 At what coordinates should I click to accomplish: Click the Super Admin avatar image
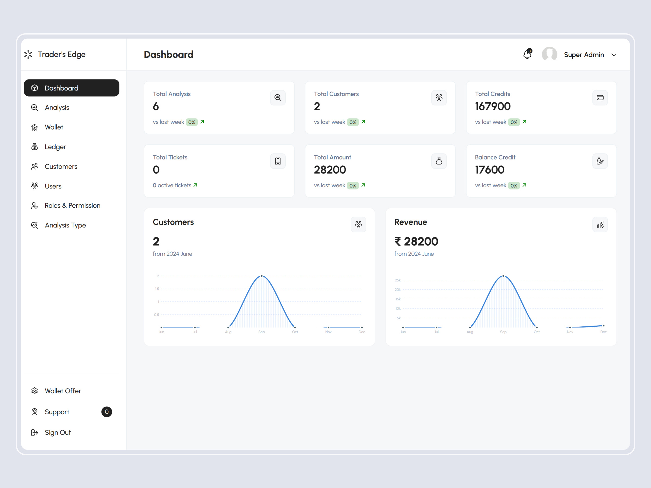[549, 54]
